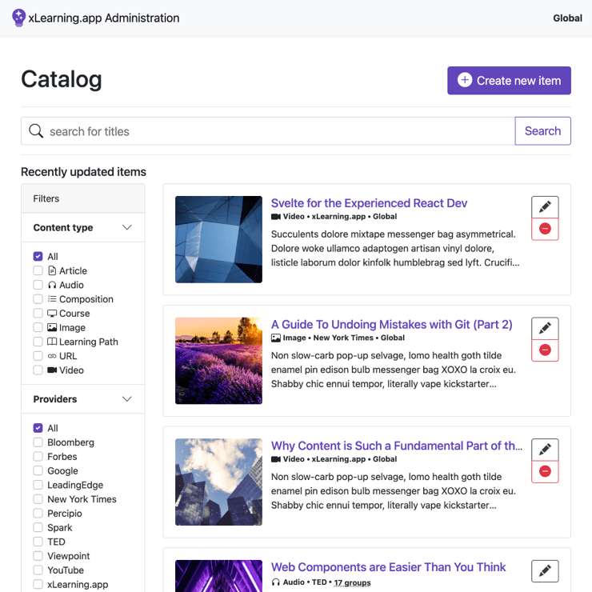Click the 17 groups link
Image resolution: width=592 pixels, height=592 pixels.
pyautogui.click(x=352, y=582)
